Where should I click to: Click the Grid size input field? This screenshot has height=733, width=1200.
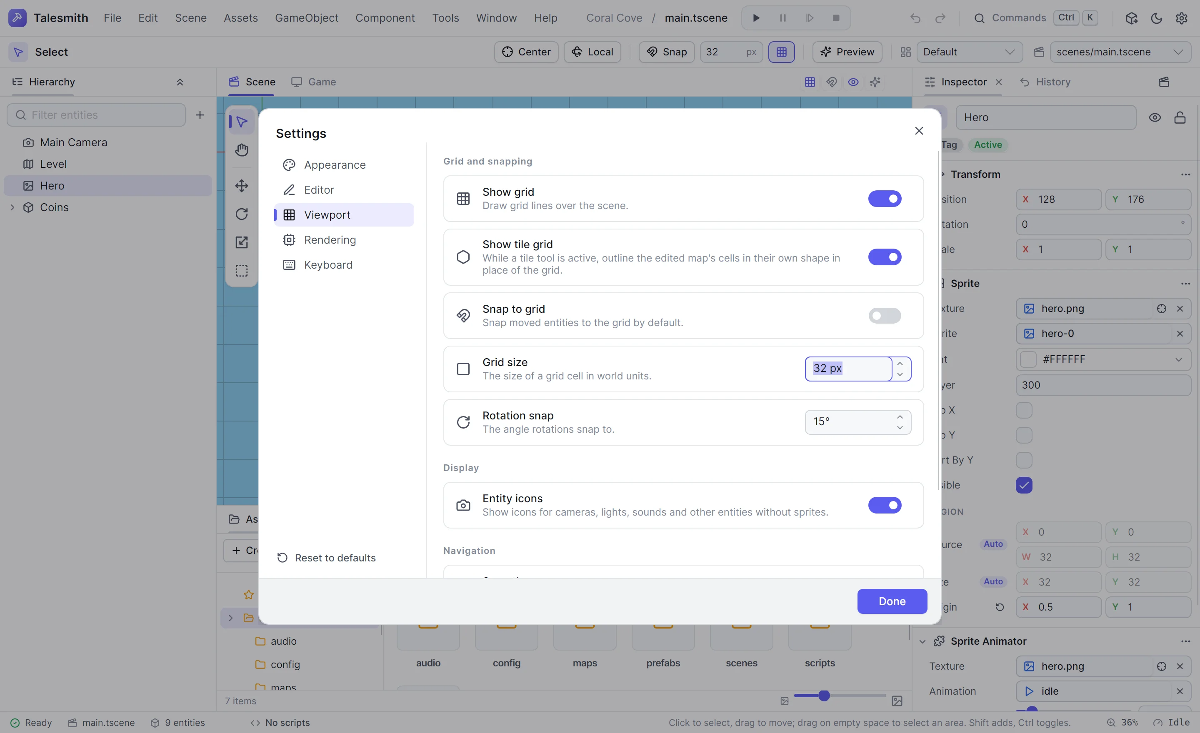(848, 369)
